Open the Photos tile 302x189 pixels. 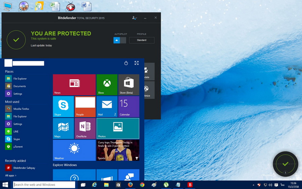click(118, 128)
